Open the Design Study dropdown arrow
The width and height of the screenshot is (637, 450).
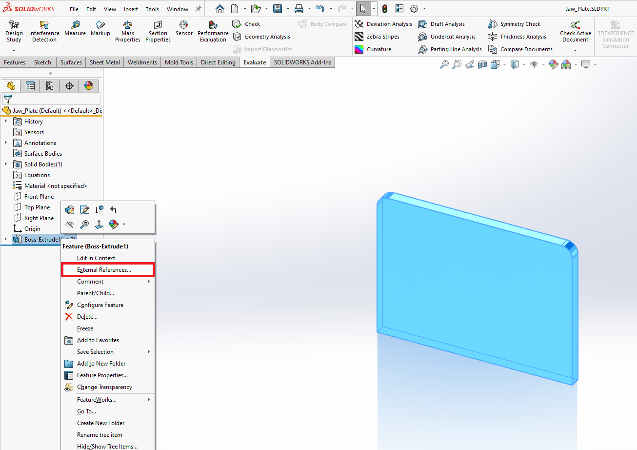pyautogui.click(x=14, y=50)
